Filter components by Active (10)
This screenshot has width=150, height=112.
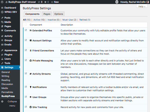click(39, 20)
